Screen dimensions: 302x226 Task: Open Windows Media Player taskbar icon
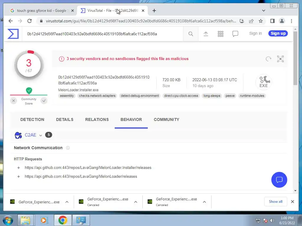pyautogui.click(x=44, y=220)
